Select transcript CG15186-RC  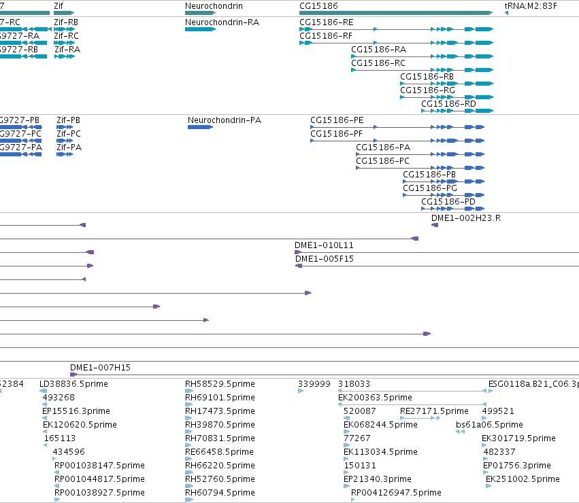coord(378,63)
